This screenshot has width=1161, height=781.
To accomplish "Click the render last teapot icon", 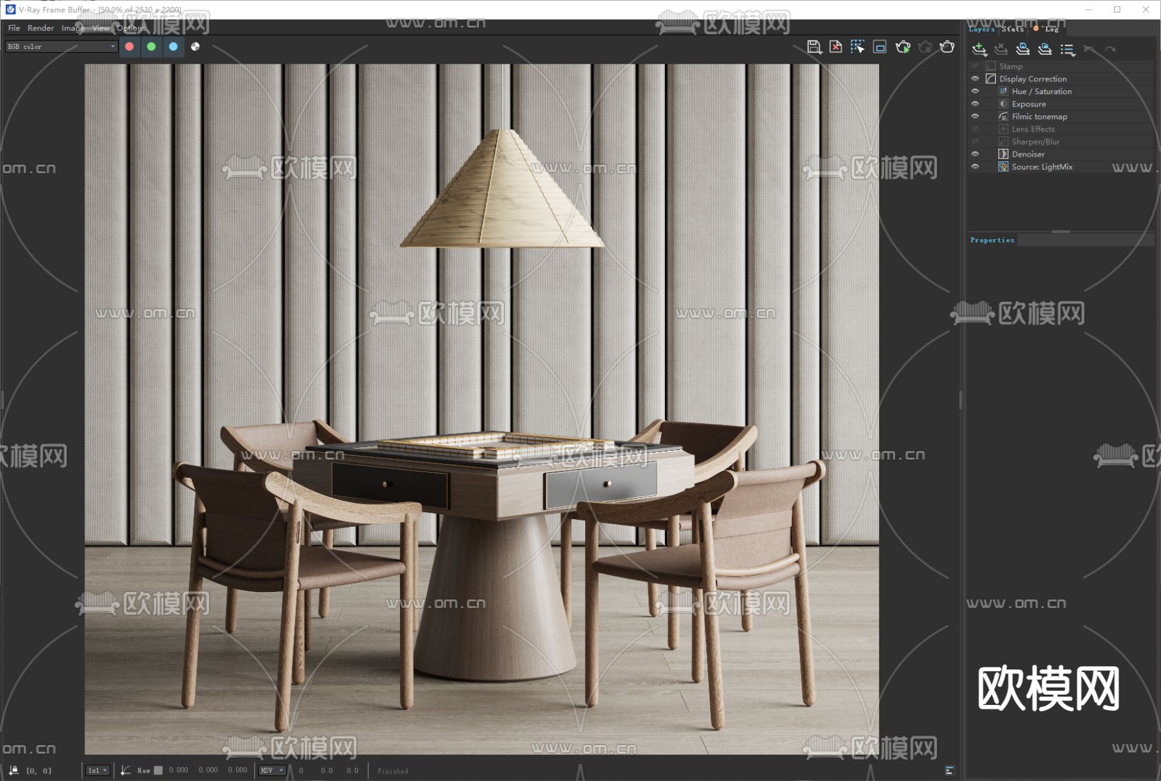I will click(947, 46).
